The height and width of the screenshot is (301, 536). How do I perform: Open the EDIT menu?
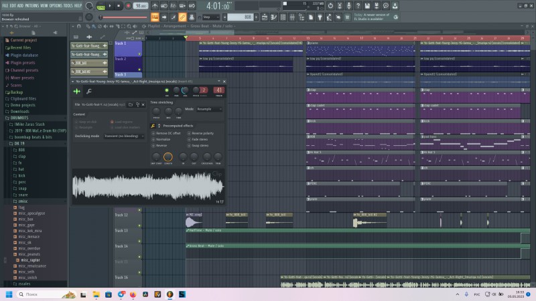tap(13, 5)
